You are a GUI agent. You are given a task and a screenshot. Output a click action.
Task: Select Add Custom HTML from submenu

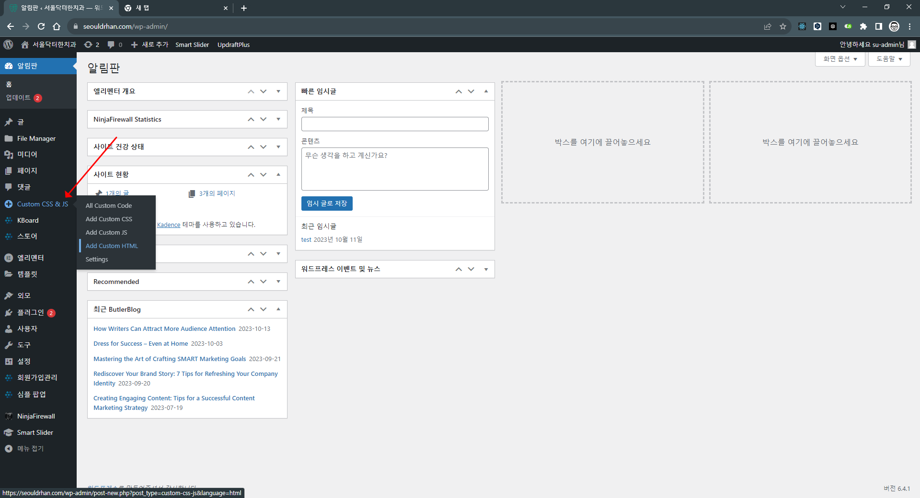click(x=112, y=246)
